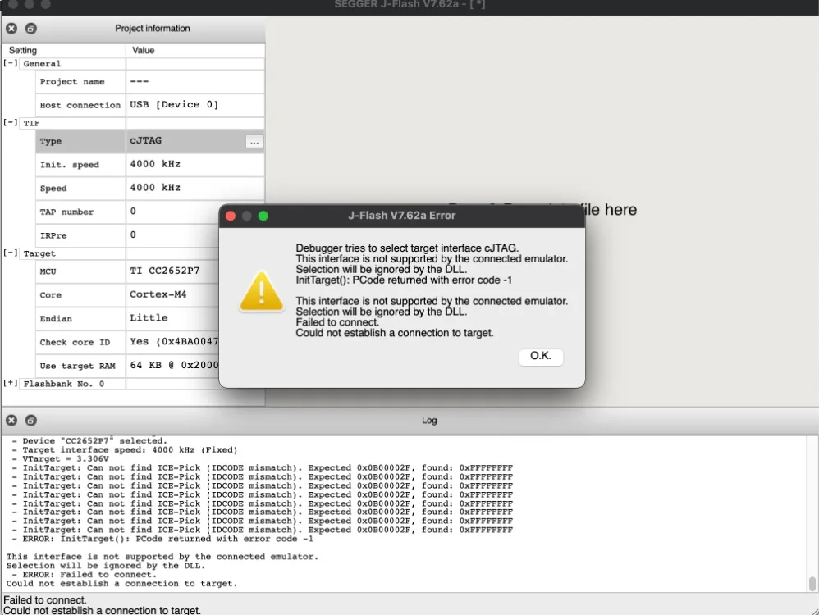Click the Check core ID setting label
Screen dimensions: 819x615
coord(75,343)
